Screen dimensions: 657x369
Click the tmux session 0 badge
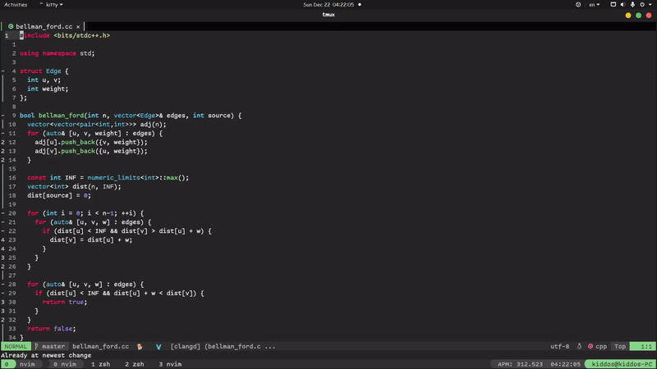(x=7, y=364)
